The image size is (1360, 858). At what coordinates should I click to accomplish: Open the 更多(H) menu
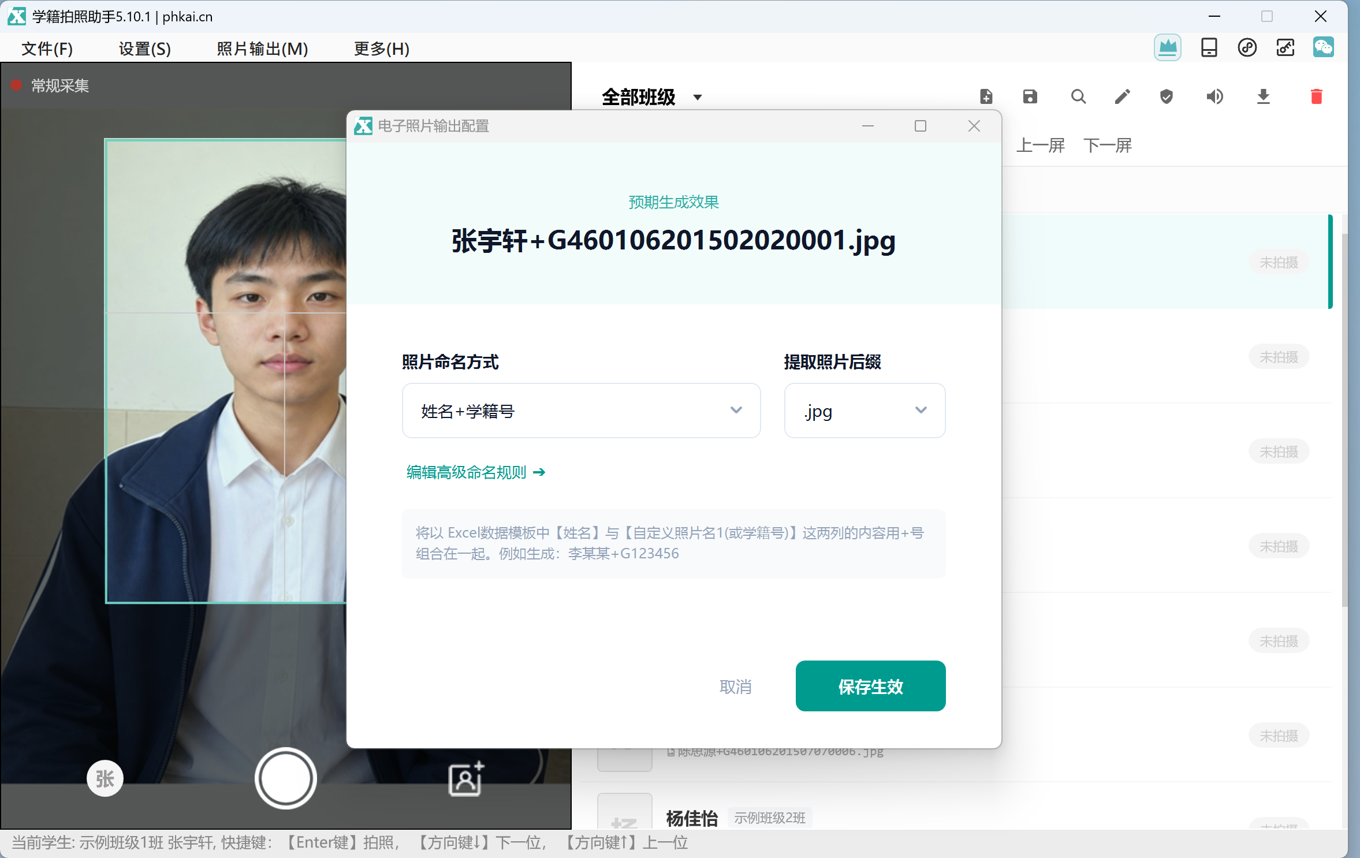click(x=382, y=49)
